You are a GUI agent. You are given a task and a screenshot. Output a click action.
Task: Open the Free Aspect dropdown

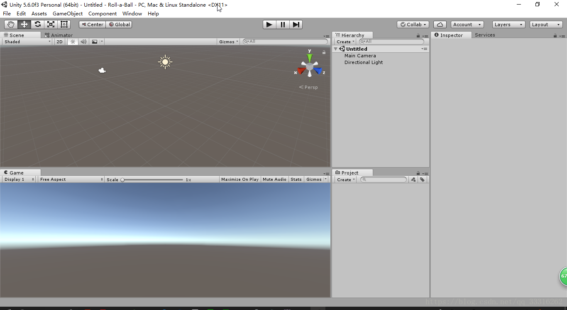[x=71, y=180]
